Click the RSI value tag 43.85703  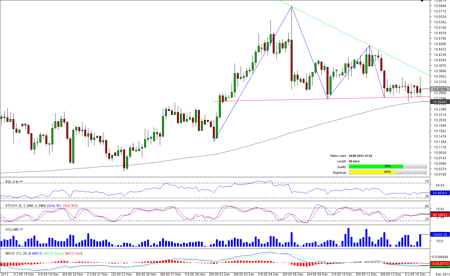tap(440, 193)
